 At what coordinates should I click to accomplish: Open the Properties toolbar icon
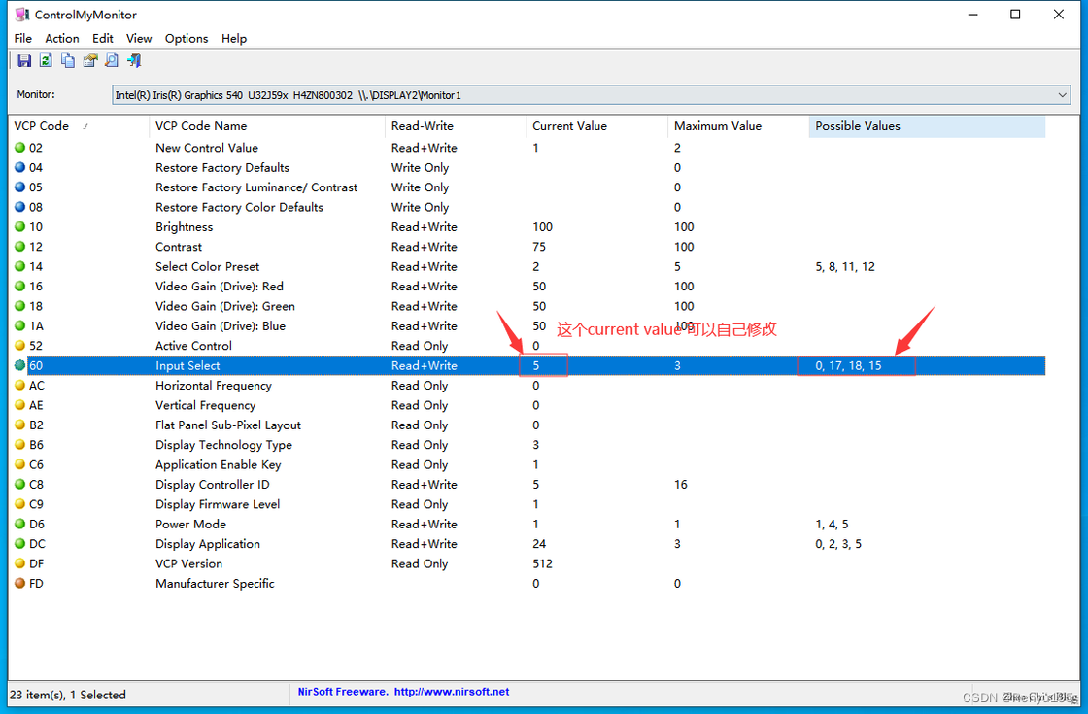(89, 61)
